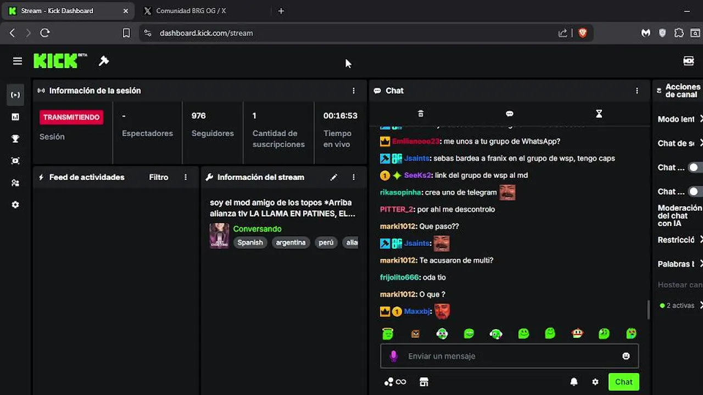Click the trash icon in chat toolbar
Screen dimensions: 703x395
pyautogui.click(x=421, y=114)
